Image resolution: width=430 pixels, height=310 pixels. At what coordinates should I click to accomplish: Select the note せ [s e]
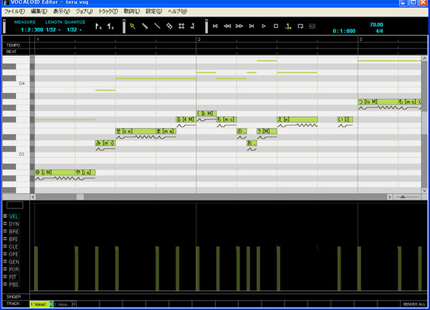click(135, 131)
